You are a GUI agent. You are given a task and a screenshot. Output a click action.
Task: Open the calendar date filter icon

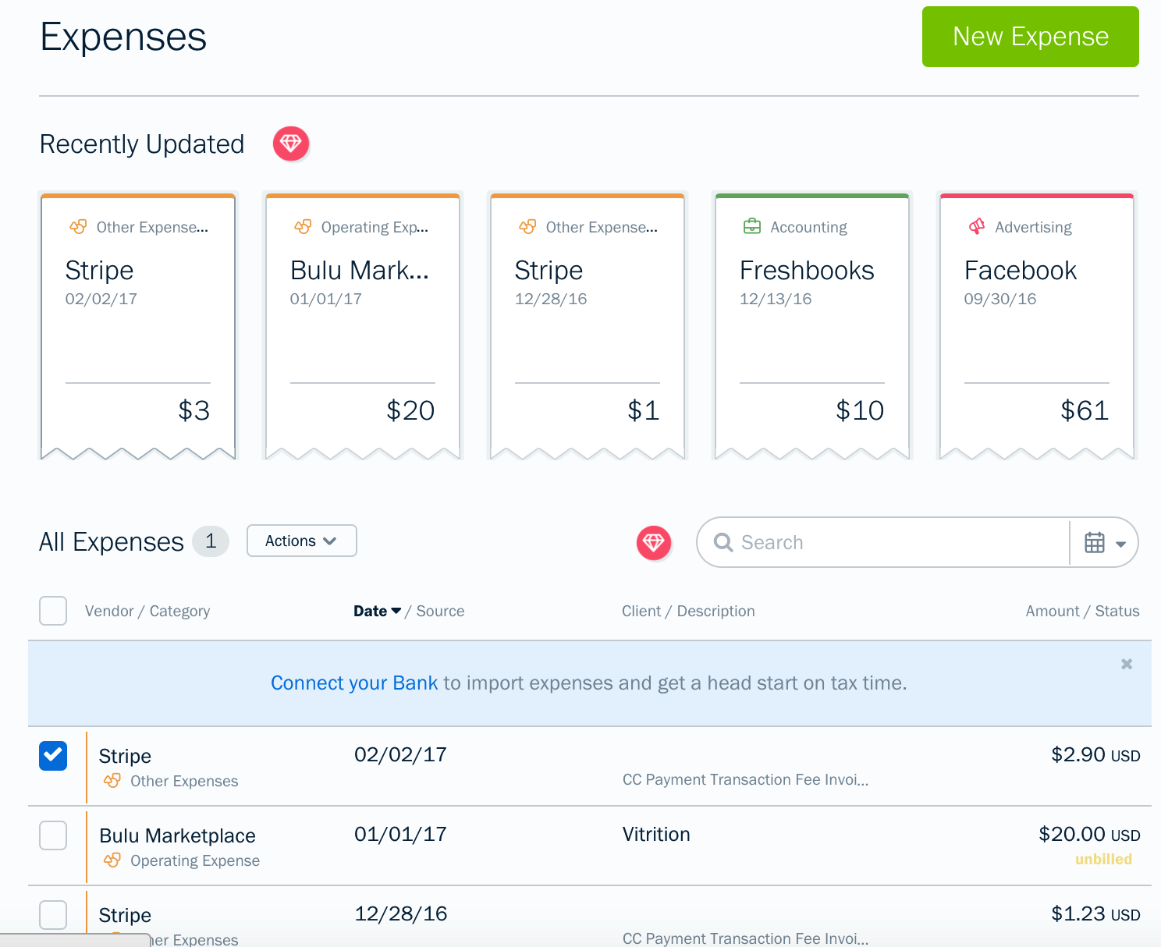1095,543
